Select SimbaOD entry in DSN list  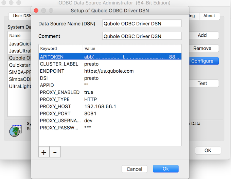point(19,79)
